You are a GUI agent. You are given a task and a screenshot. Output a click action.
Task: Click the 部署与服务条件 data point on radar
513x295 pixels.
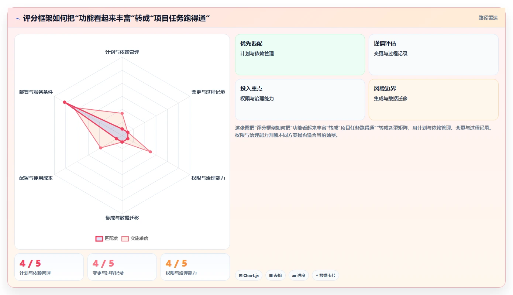[x=64, y=102]
